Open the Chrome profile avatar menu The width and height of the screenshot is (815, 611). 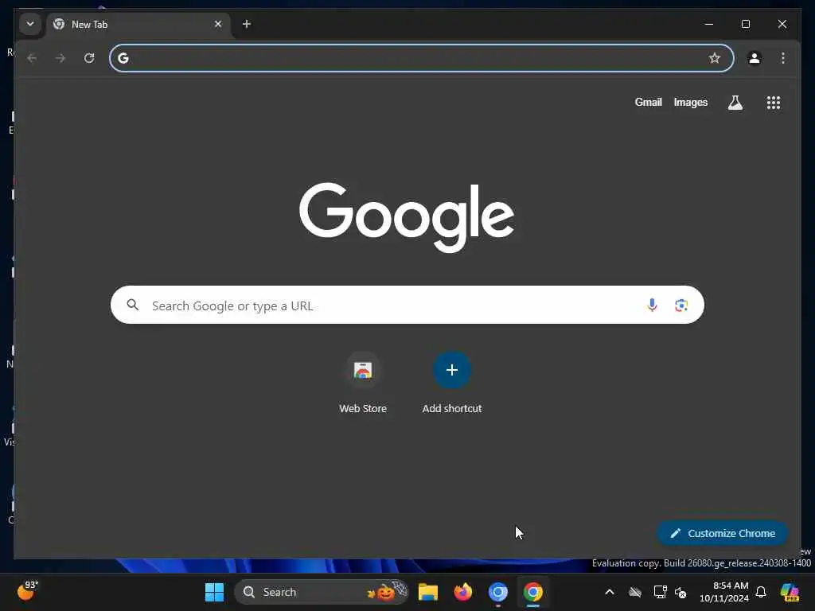pos(755,57)
